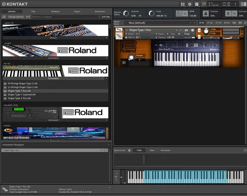Select instrument page 01-16

[x=202, y=23]
